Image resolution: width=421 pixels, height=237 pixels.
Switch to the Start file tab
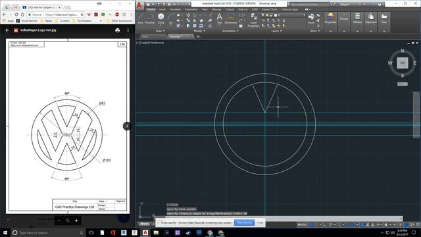point(145,37)
